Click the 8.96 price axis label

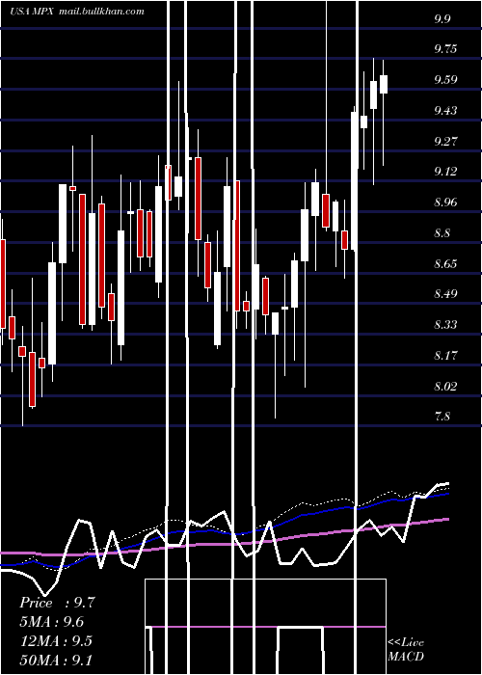[445, 202]
